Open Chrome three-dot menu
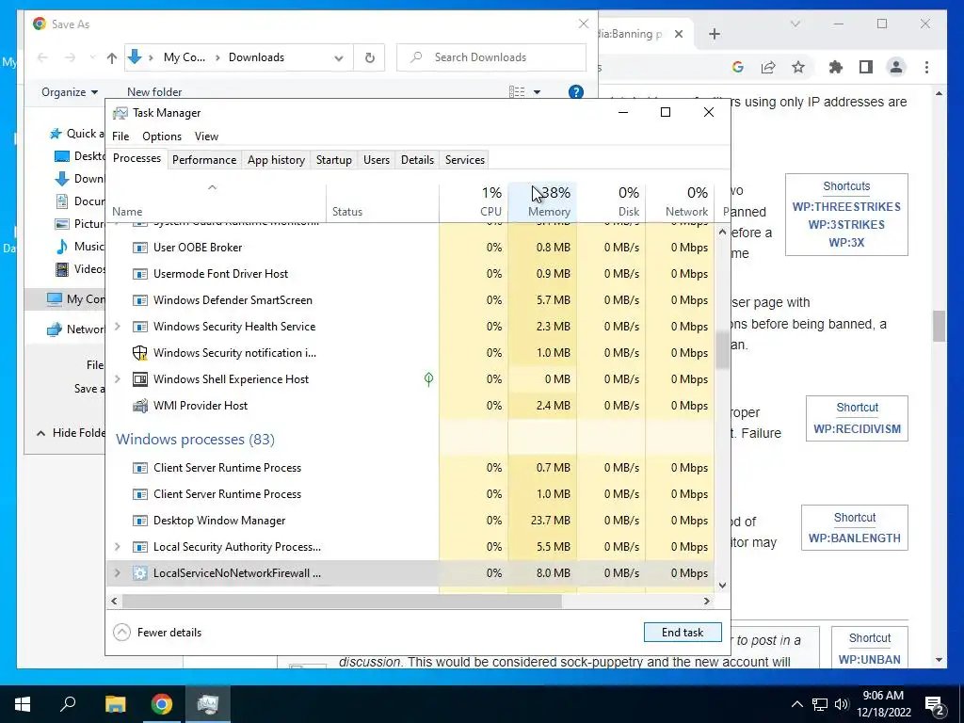The width and height of the screenshot is (964, 723). click(926, 67)
